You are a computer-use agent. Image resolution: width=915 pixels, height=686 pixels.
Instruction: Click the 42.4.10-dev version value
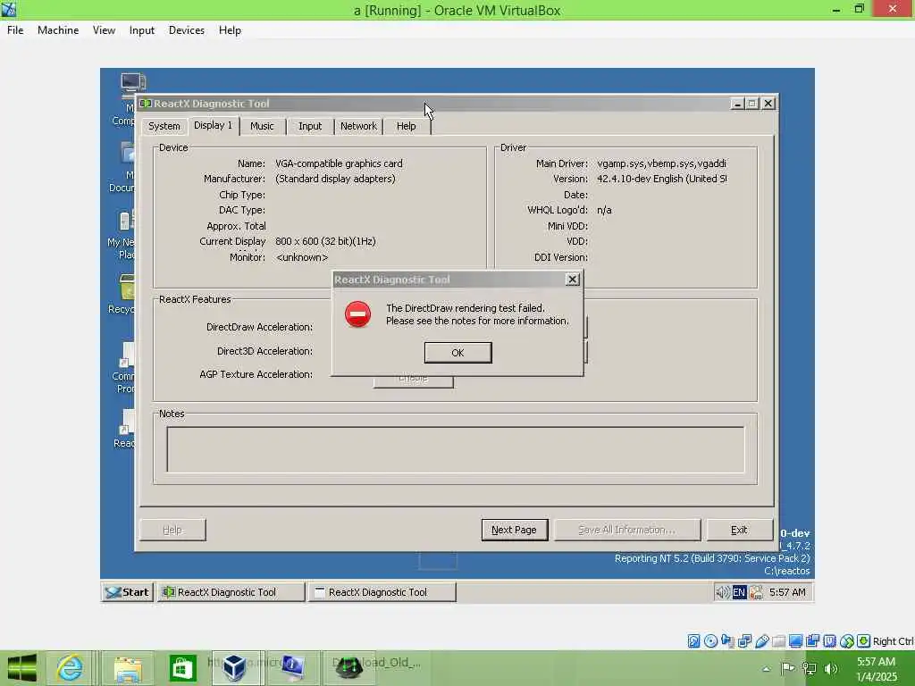(662, 179)
